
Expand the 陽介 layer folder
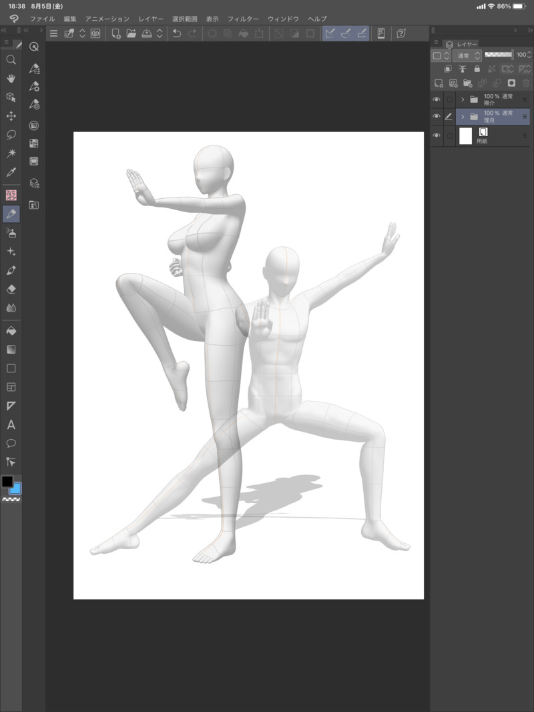463,99
